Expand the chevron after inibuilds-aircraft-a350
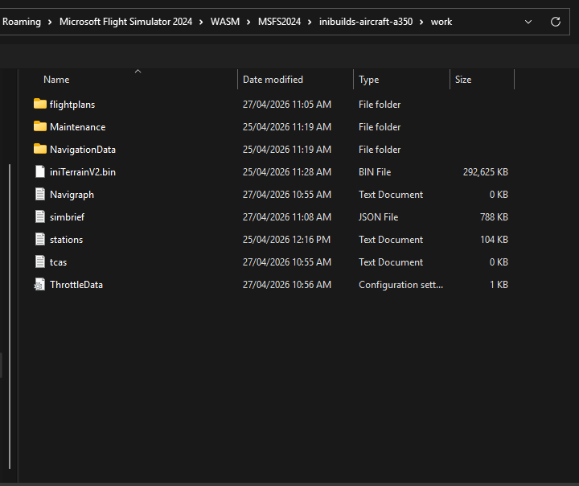This screenshot has width=579, height=486. [x=421, y=22]
